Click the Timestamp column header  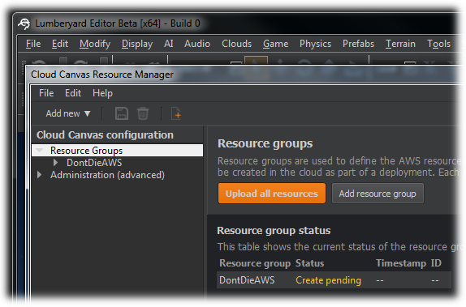pyautogui.click(x=400, y=263)
